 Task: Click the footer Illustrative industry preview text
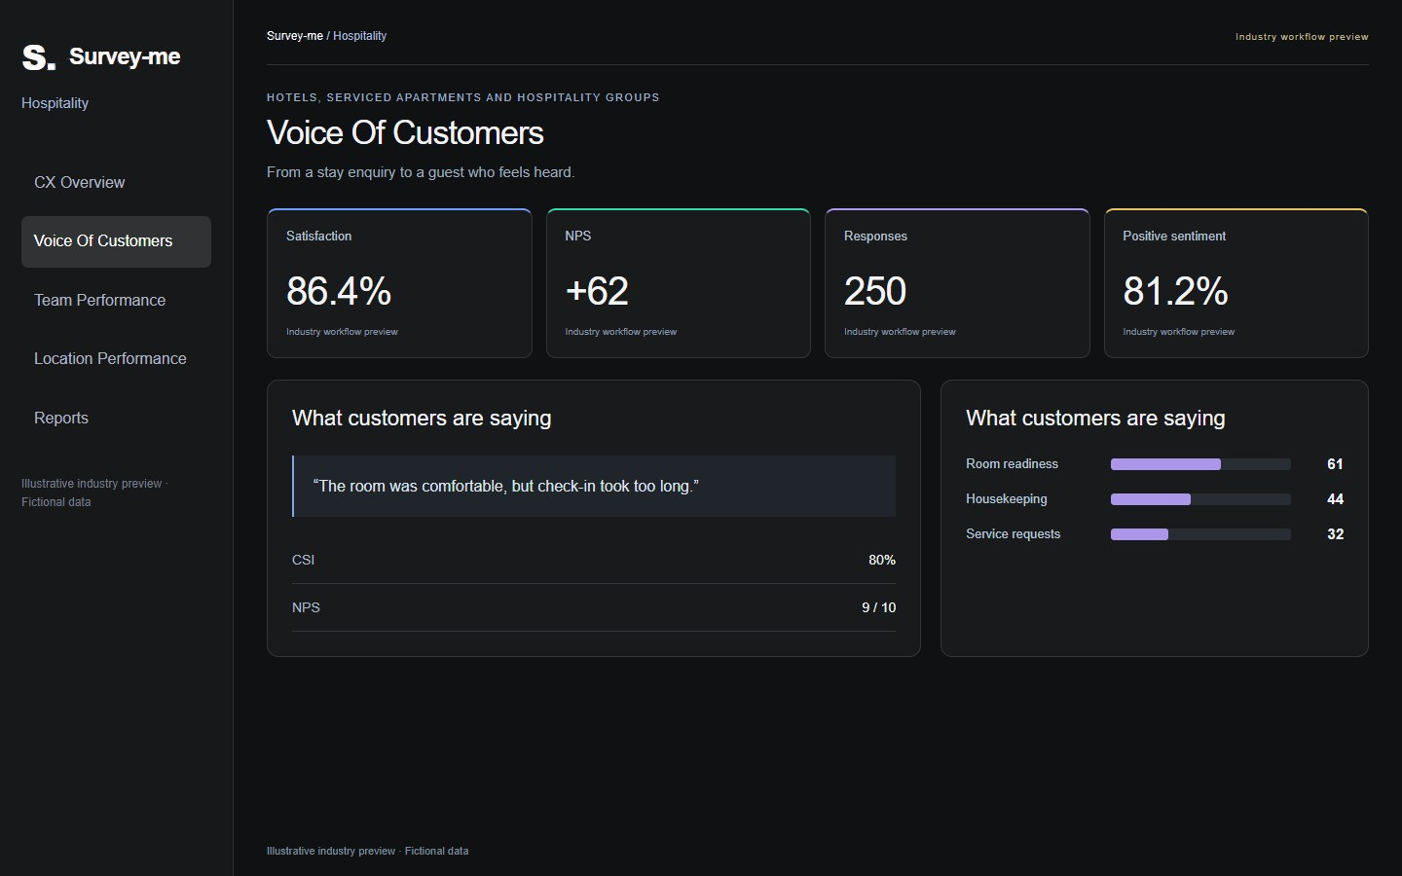(367, 851)
